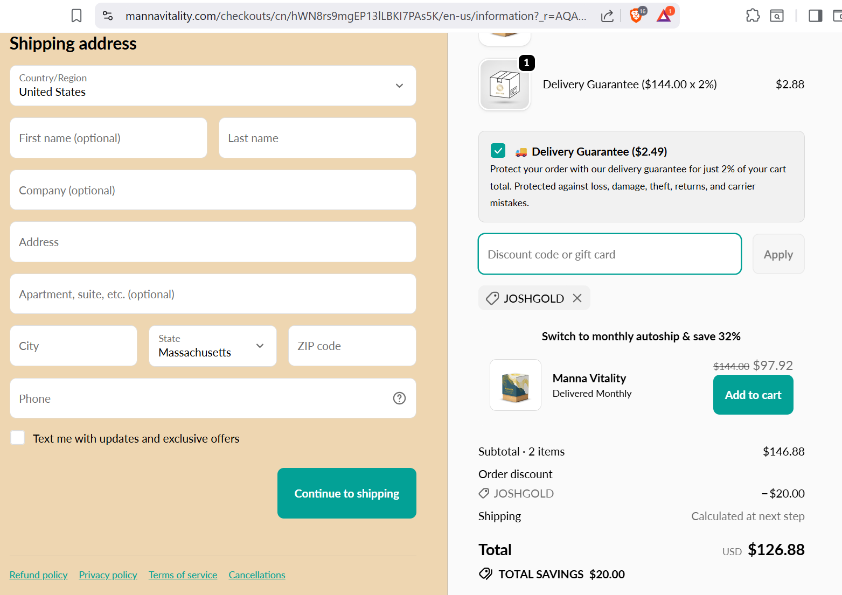Open the Brave Rewards triangle icon
Image resolution: width=842 pixels, height=595 pixels.
(664, 16)
